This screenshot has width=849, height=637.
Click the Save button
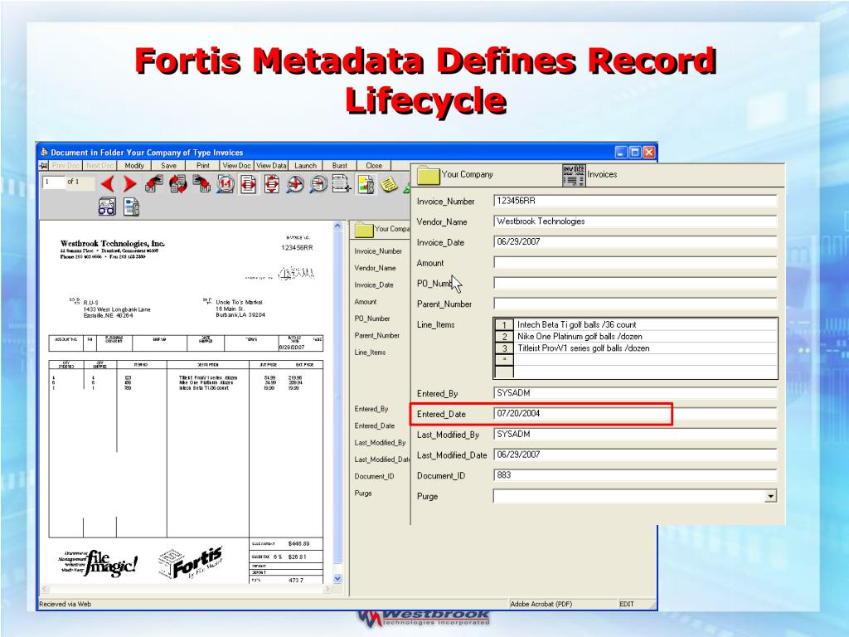pos(168,166)
